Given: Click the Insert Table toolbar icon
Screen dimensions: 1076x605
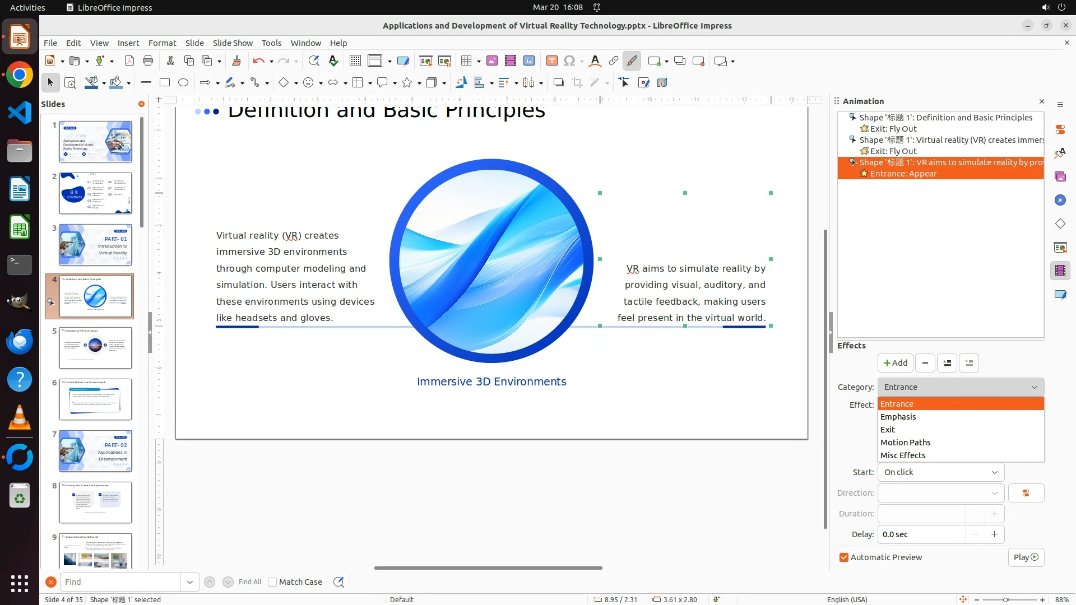Looking at the screenshot, I should click(x=466, y=61).
